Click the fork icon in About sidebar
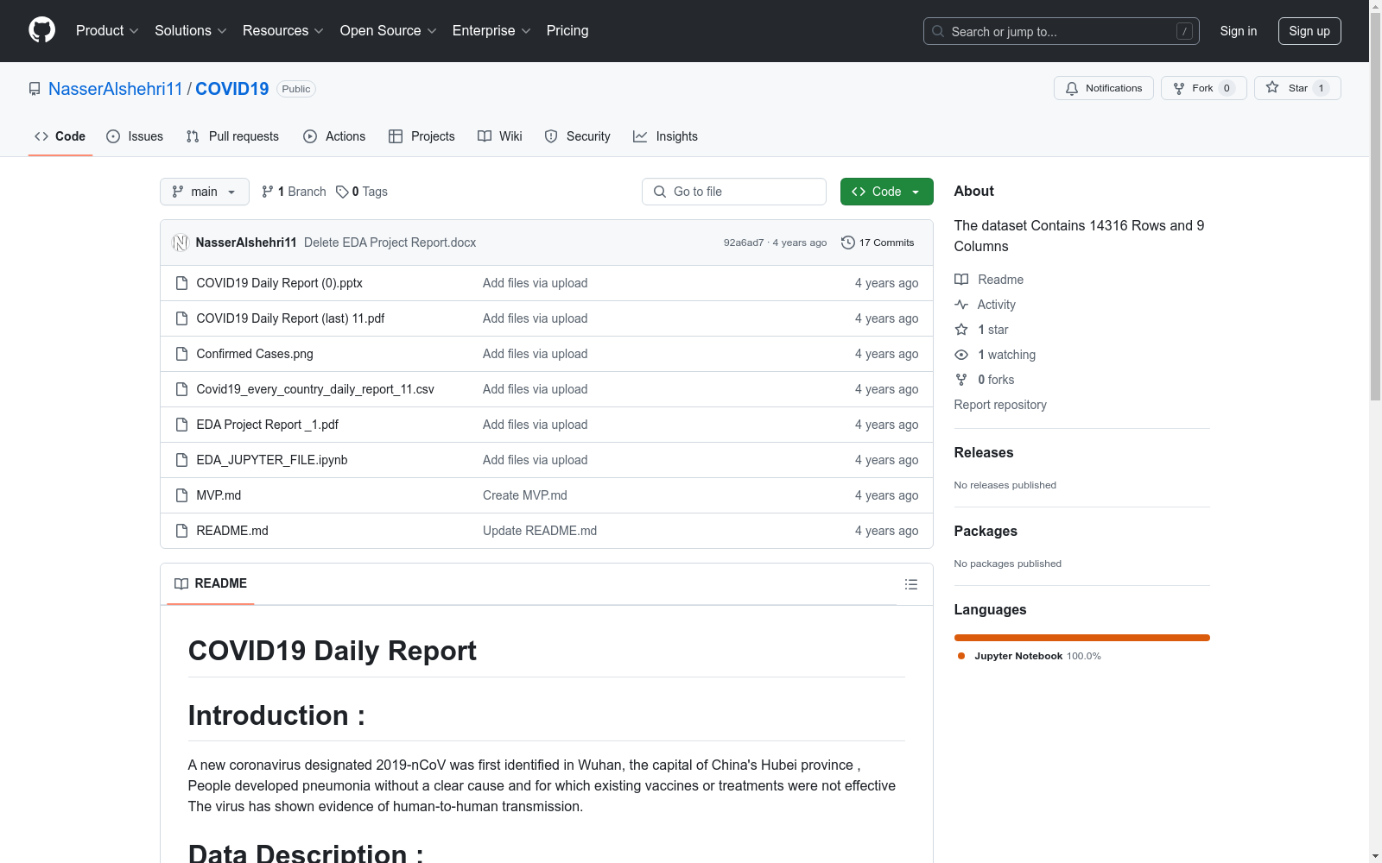The width and height of the screenshot is (1382, 863). pos(961,380)
